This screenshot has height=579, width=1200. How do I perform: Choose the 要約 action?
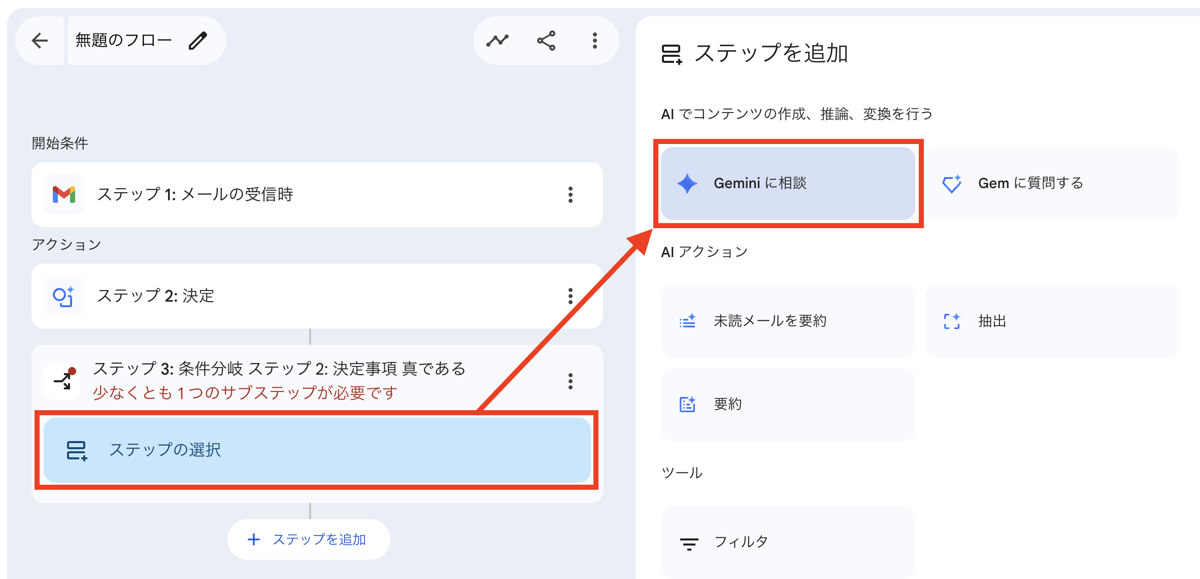(788, 405)
